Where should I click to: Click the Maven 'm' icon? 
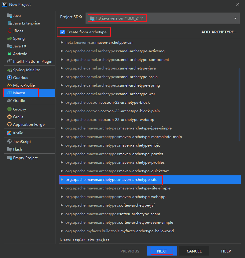point(9,93)
